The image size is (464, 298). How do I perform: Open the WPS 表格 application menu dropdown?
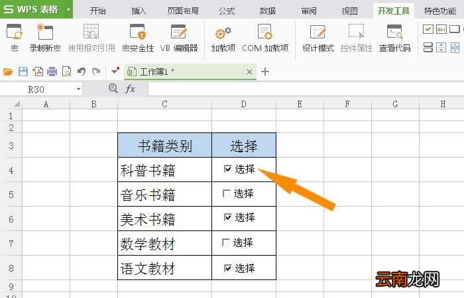click(x=69, y=9)
